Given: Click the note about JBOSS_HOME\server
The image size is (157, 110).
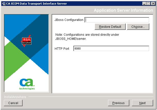Looking at the screenshot, I should tap(87, 37).
